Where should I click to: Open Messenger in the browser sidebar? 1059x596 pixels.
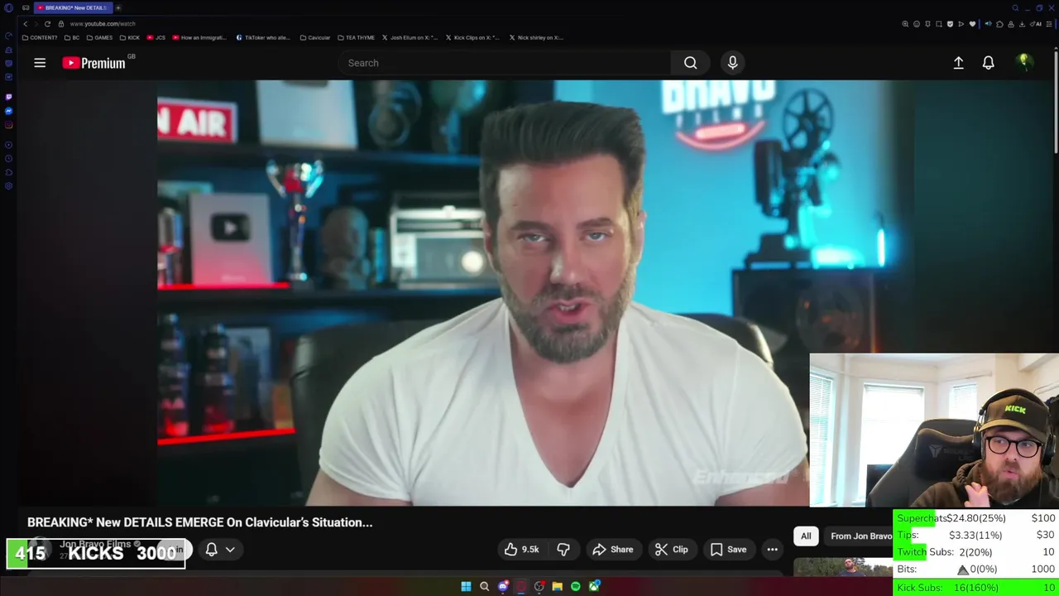[8, 111]
